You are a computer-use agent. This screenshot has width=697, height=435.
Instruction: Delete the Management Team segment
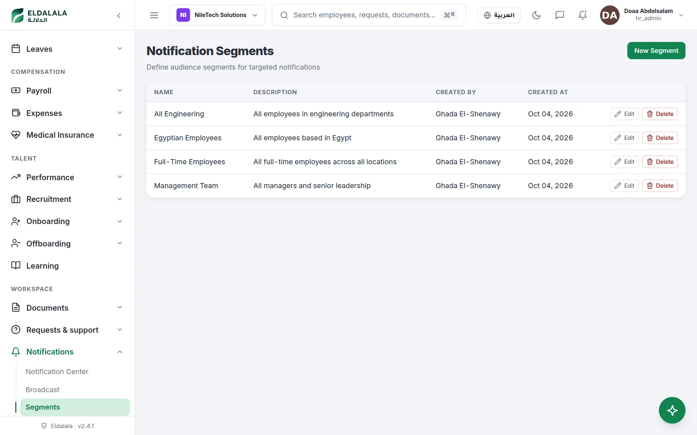pyautogui.click(x=660, y=186)
